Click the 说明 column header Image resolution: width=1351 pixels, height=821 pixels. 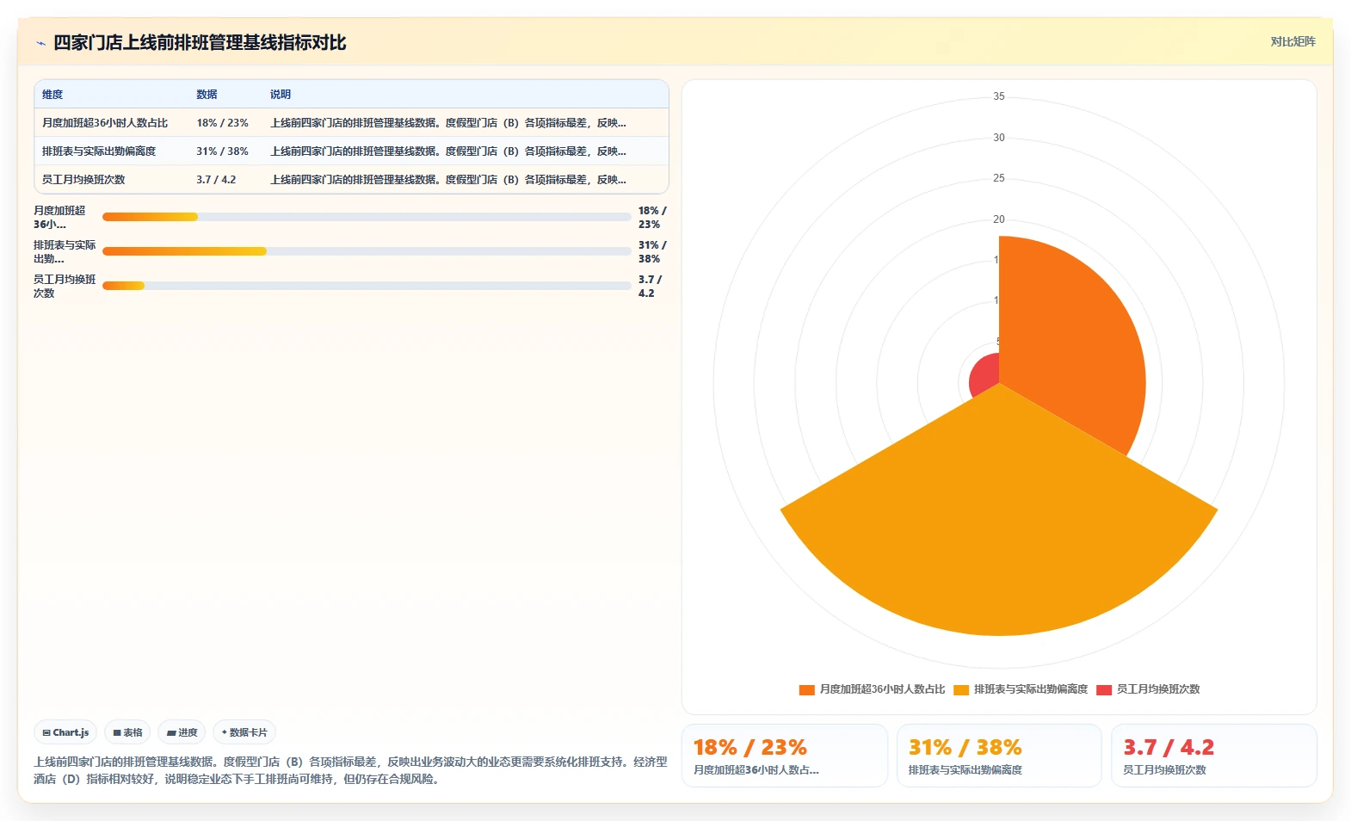(x=281, y=95)
